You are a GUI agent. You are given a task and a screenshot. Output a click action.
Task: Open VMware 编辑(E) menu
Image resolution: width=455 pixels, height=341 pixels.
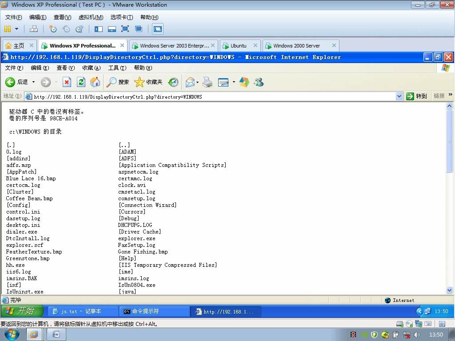tap(38, 17)
